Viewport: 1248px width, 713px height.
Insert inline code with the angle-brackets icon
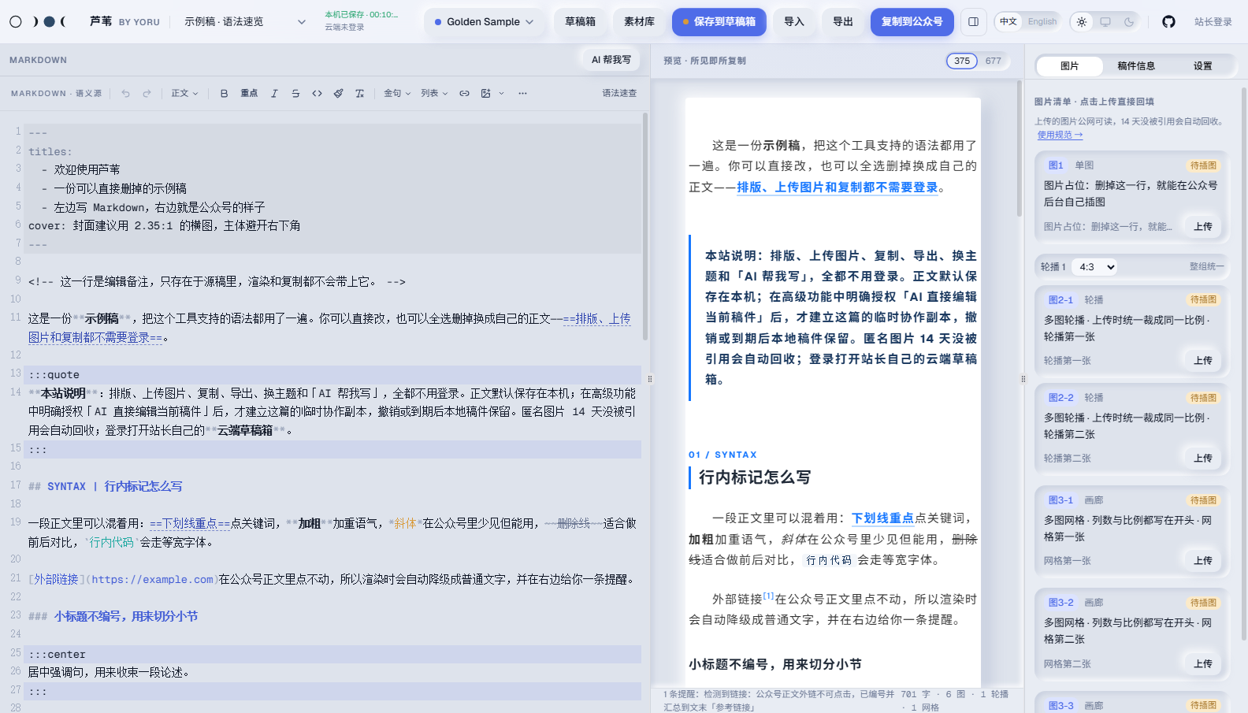pyautogui.click(x=317, y=93)
